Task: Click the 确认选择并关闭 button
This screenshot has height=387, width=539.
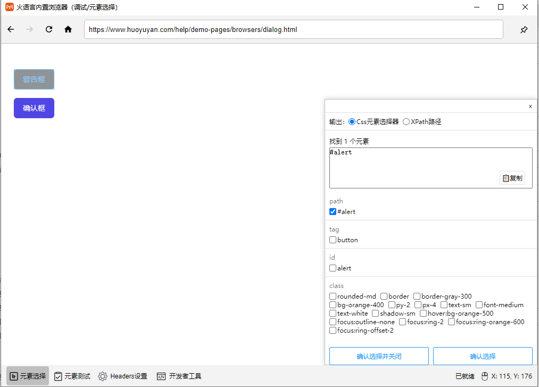Action: click(378, 356)
